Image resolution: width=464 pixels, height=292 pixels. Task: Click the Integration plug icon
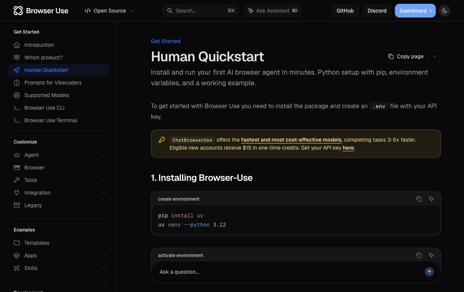pos(17,193)
